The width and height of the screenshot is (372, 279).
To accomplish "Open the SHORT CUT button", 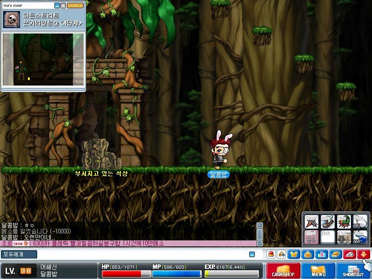I will 353,271.
